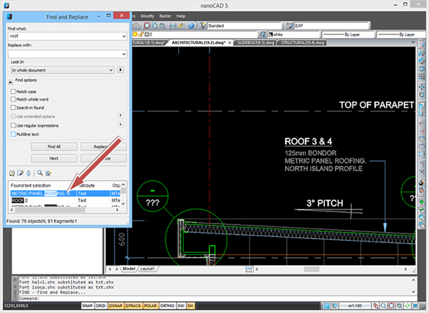This screenshot has width=429, height=313.
Task: Click the Find All button
Action: 53,147
